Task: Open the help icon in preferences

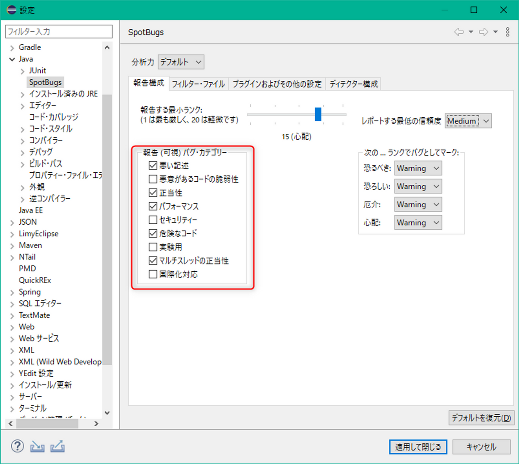Action: (17, 446)
